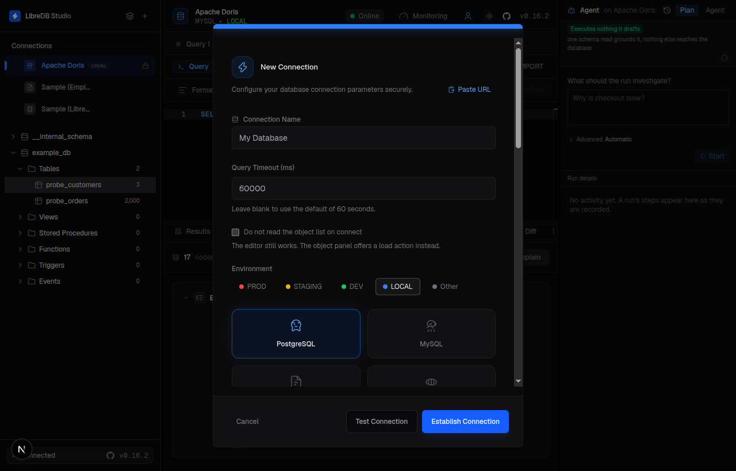Image resolution: width=736 pixels, height=471 pixels.
Task: Click the info icon in Agent panel
Action: click(x=724, y=58)
